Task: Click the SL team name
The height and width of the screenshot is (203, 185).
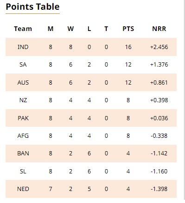Action: pyautogui.click(x=23, y=172)
